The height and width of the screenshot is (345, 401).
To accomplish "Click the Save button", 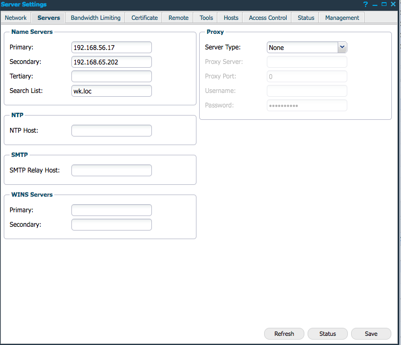I will [x=371, y=334].
